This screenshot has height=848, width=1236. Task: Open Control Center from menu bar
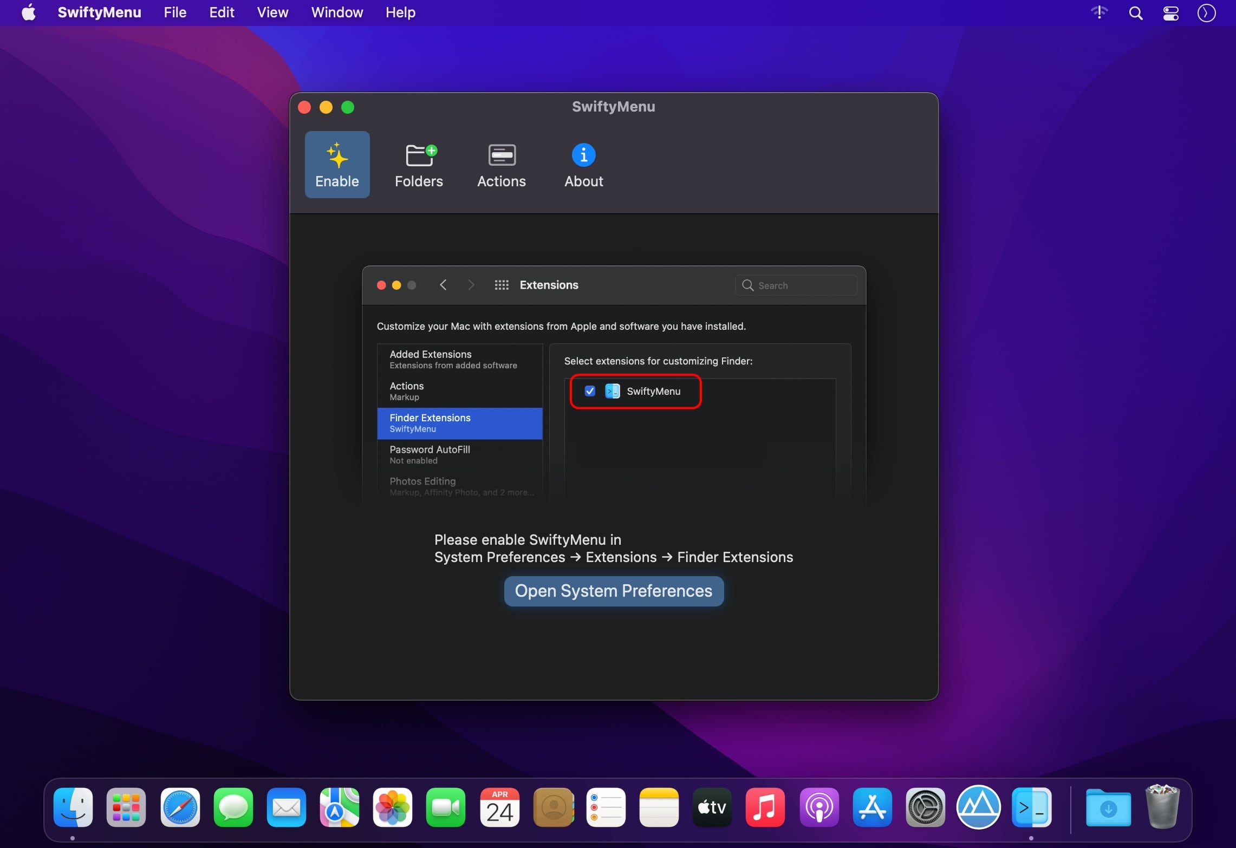point(1171,13)
